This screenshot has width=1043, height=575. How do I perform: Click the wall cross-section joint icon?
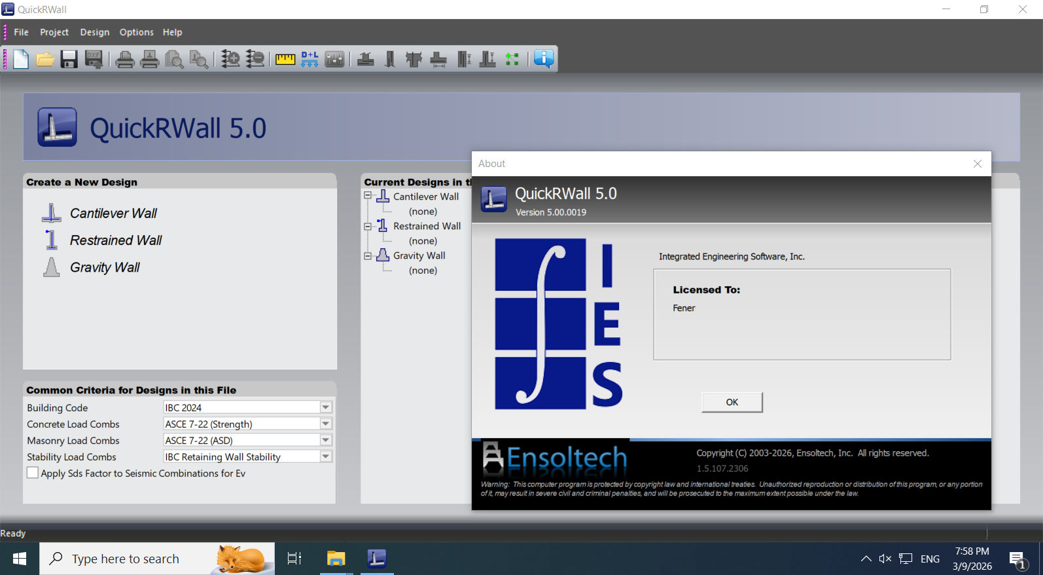[414, 59]
